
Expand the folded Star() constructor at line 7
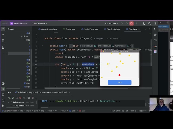tap(42, 46)
